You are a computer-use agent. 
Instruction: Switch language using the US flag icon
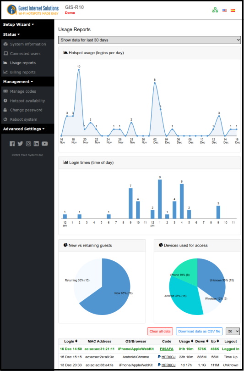224,10
